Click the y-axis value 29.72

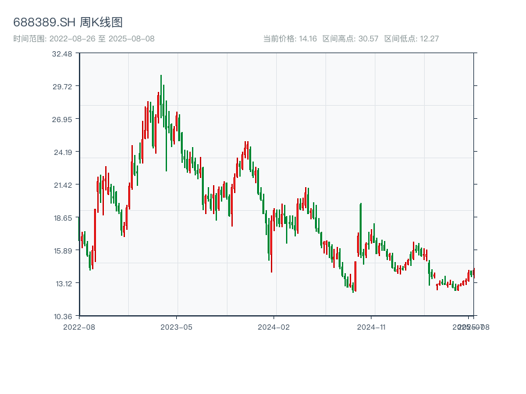tap(62, 87)
